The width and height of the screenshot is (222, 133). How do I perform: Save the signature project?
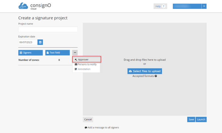point(191,120)
